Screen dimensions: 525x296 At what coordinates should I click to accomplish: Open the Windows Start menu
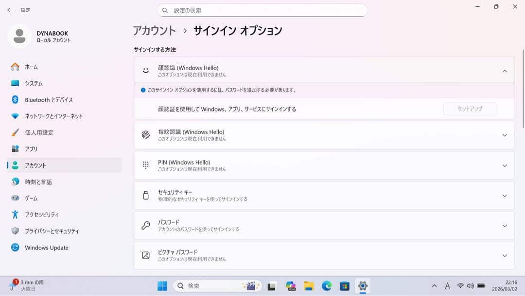tap(162, 286)
